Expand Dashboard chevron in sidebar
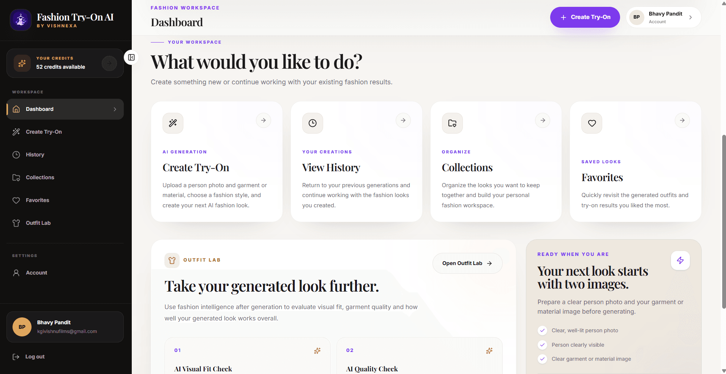Screen dimensions: 726x374 115,109
